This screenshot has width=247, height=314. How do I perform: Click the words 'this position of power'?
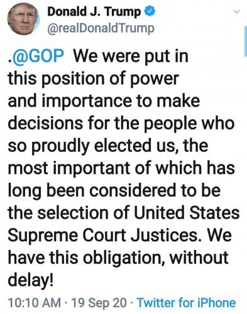tap(94, 78)
